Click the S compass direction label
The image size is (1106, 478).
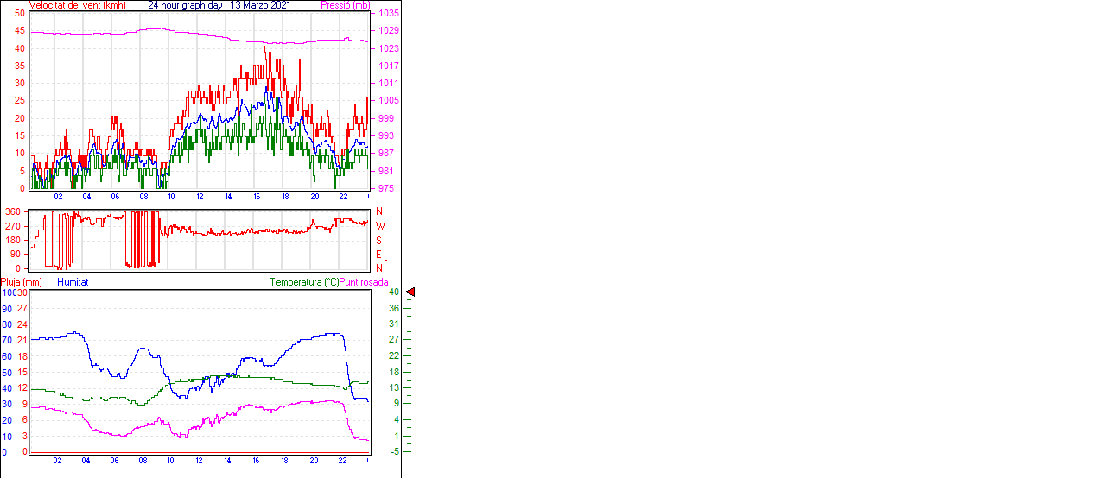[379, 241]
